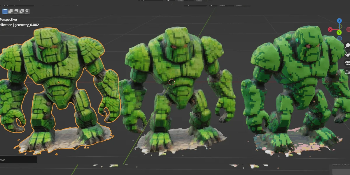Switch to Subtract selection mode icon
The image size is (350, 175).
coord(15,11)
